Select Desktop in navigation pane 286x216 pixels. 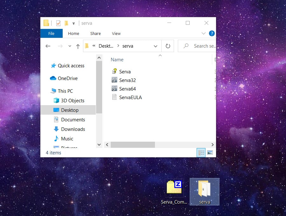click(68, 110)
